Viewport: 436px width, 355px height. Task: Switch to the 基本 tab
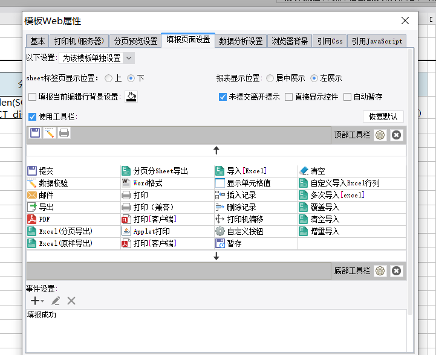[37, 41]
